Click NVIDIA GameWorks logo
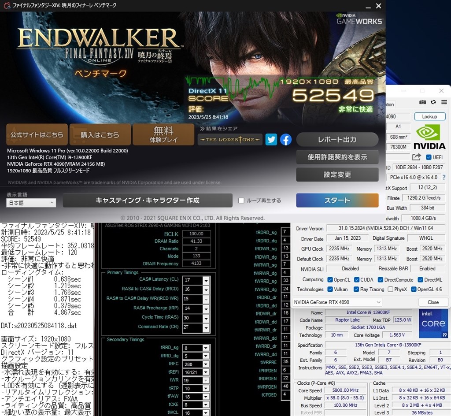The height and width of the screenshot is (416, 451). tap(359, 19)
